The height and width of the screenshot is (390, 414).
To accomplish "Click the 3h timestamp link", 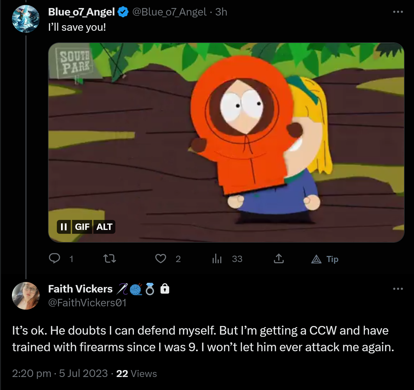I will click(x=221, y=12).
